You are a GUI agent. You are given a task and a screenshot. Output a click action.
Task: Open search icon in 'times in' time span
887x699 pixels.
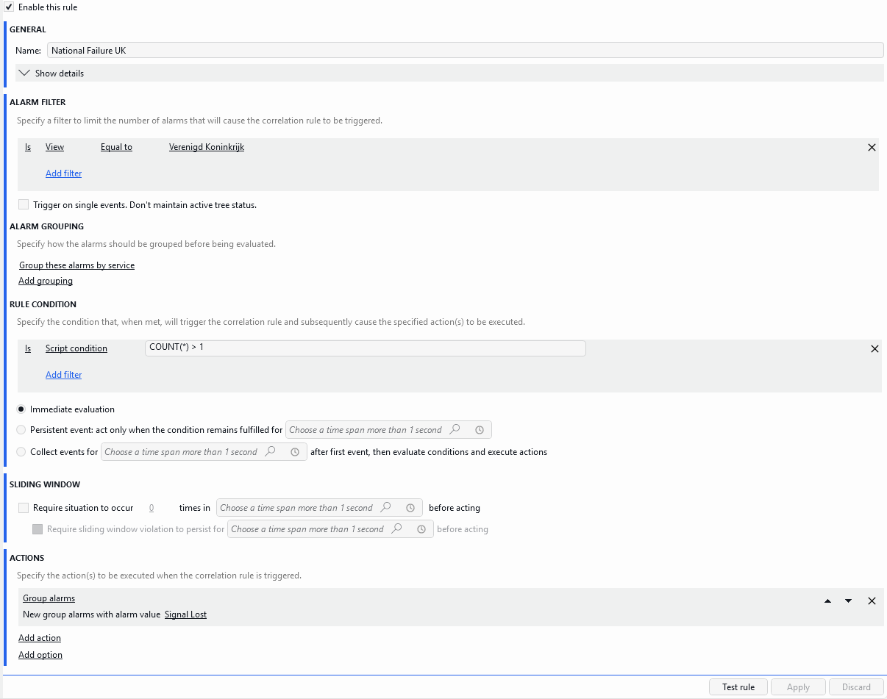386,508
